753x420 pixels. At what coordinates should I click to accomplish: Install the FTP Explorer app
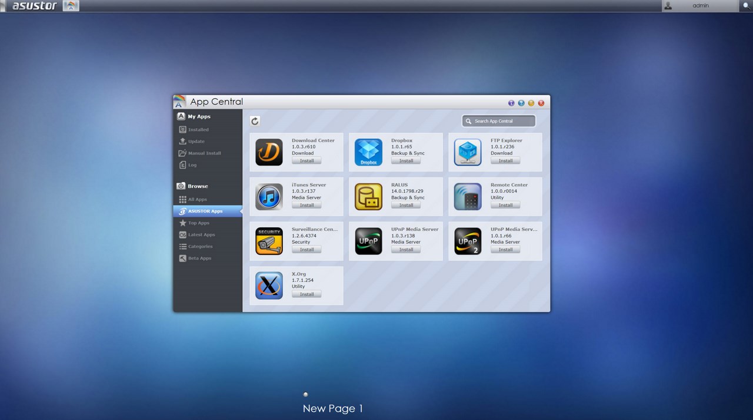point(505,161)
